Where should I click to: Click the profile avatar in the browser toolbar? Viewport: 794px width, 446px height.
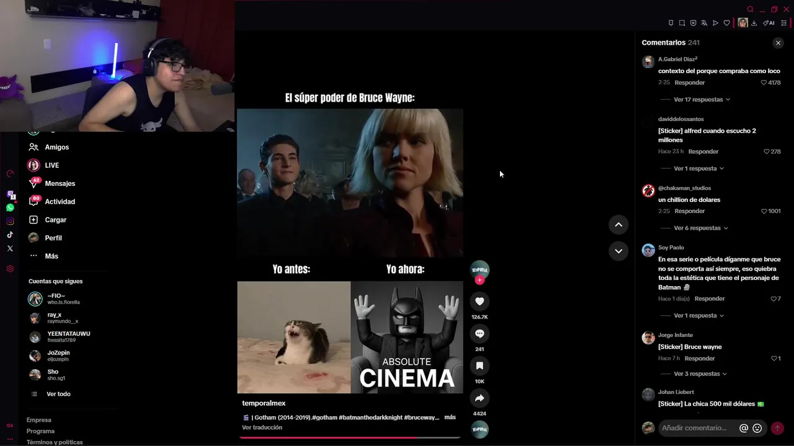(743, 23)
